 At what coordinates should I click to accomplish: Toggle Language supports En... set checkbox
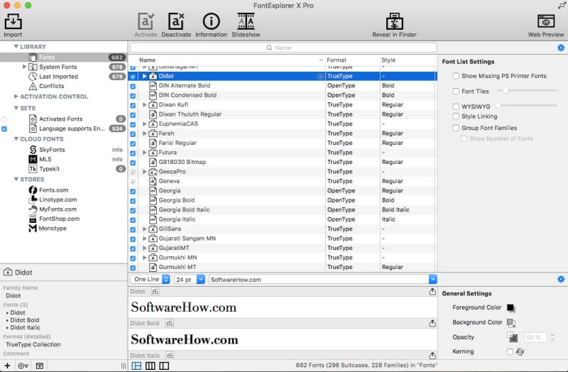tap(4, 128)
